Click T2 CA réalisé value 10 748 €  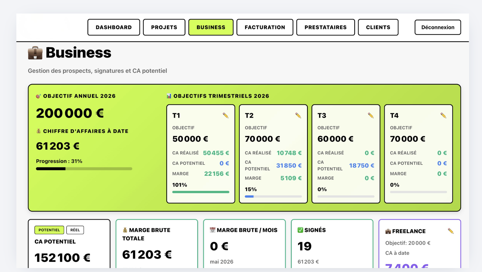pos(289,153)
